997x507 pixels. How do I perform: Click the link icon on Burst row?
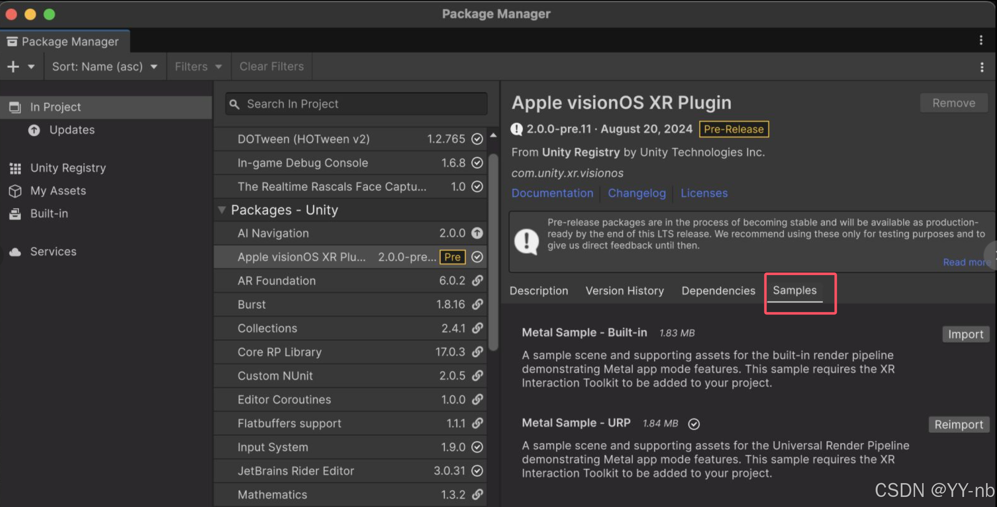click(477, 304)
